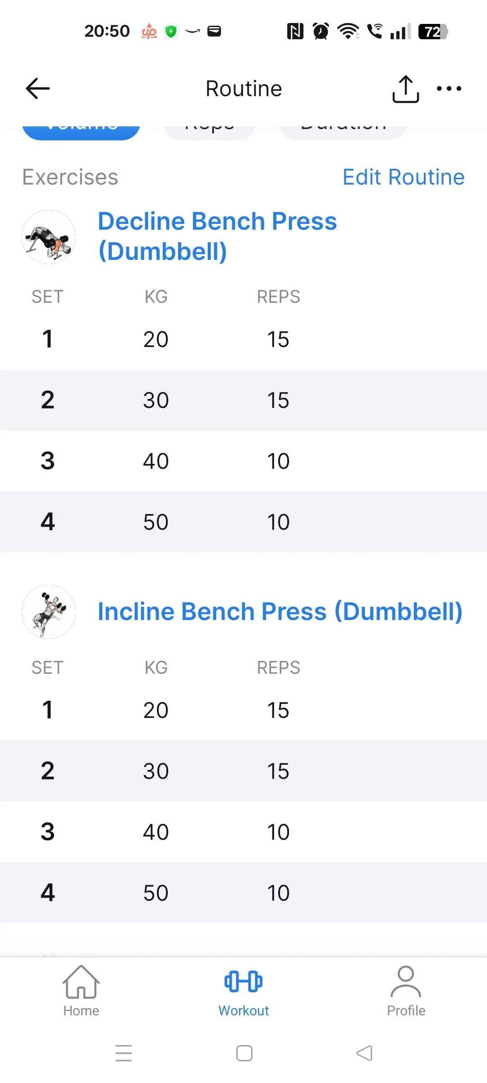Viewport: 487px width, 1083px height.
Task: Select the Reps chart filter
Action: point(209,132)
